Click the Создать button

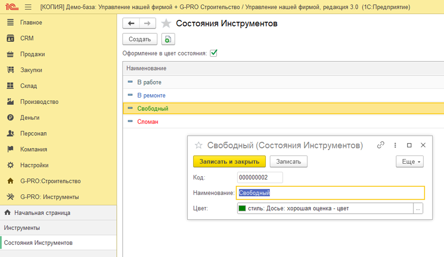click(x=139, y=39)
